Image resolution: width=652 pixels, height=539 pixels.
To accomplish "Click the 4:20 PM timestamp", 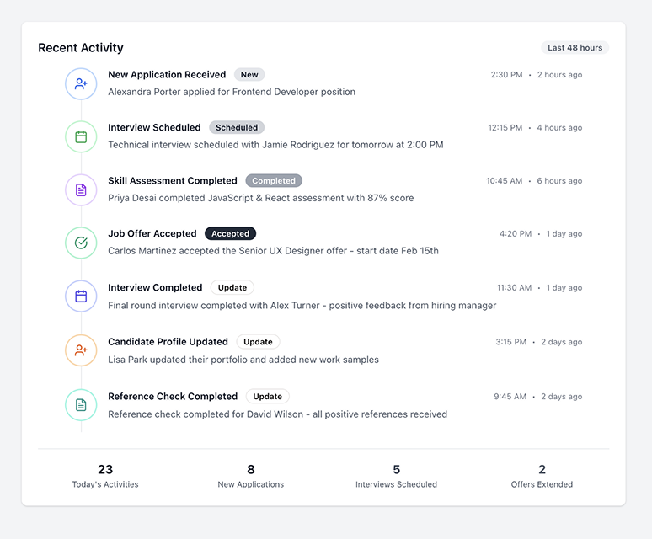I will point(516,233).
